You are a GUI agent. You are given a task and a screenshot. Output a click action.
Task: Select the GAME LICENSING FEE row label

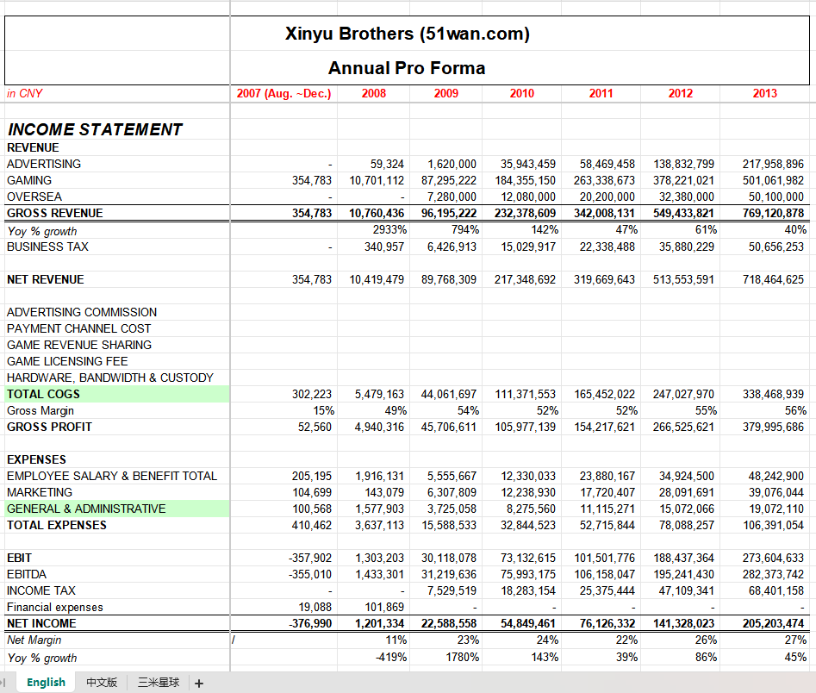pyautogui.click(x=67, y=361)
